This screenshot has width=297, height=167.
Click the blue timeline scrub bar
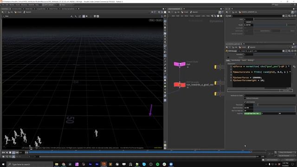[140, 152]
